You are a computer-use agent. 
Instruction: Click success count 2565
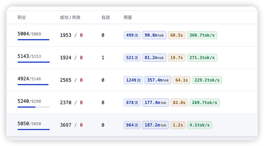tap(66, 80)
